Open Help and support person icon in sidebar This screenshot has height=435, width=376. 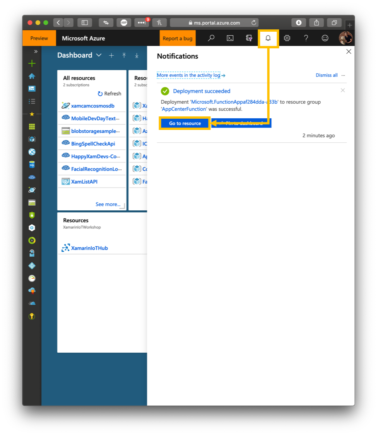click(x=32, y=253)
